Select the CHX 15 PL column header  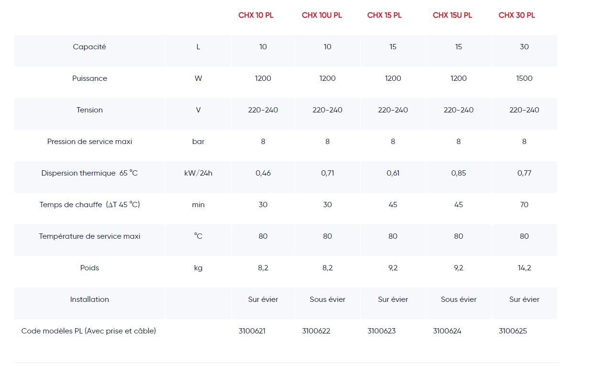pyautogui.click(x=384, y=15)
